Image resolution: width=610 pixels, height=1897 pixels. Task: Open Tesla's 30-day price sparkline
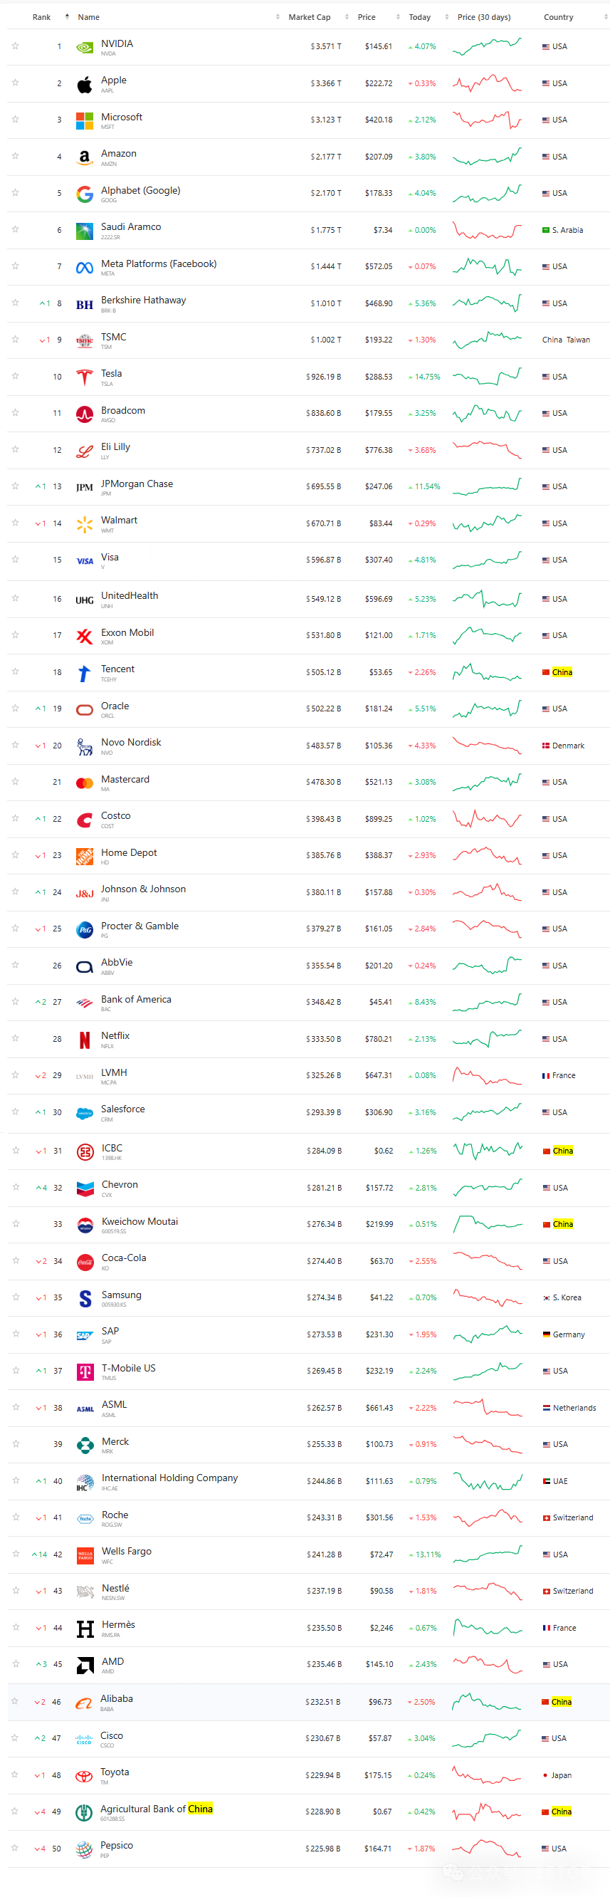486,376
